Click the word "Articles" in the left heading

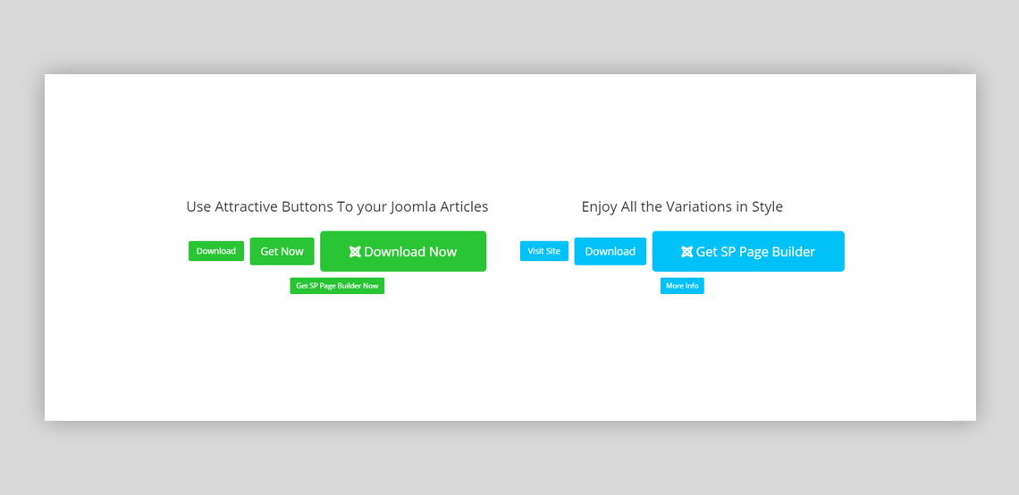tap(459, 207)
